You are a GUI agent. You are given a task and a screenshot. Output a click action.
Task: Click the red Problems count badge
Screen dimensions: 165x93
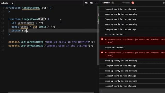(133, 3)
